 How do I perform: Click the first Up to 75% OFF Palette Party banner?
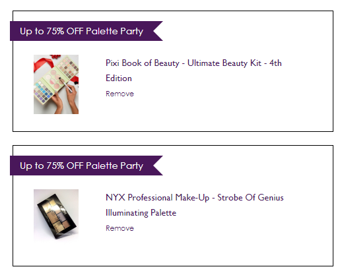pyautogui.click(x=86, y=31)
